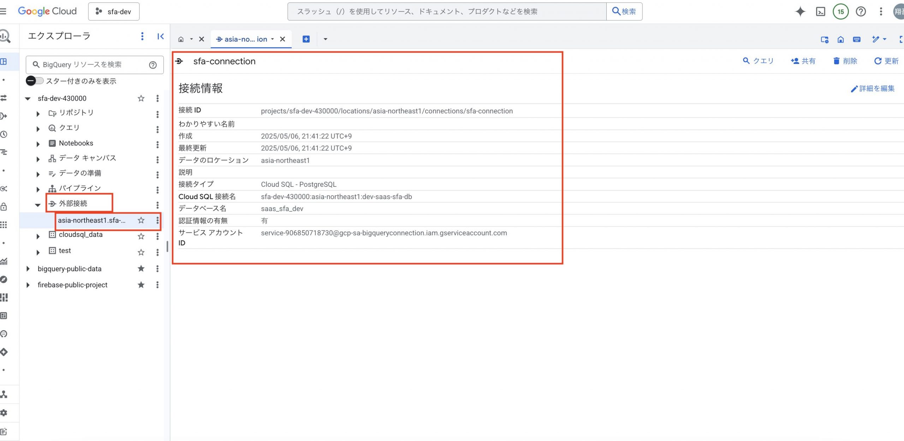Unstar the firebase-public-project project

pos(141,285)
